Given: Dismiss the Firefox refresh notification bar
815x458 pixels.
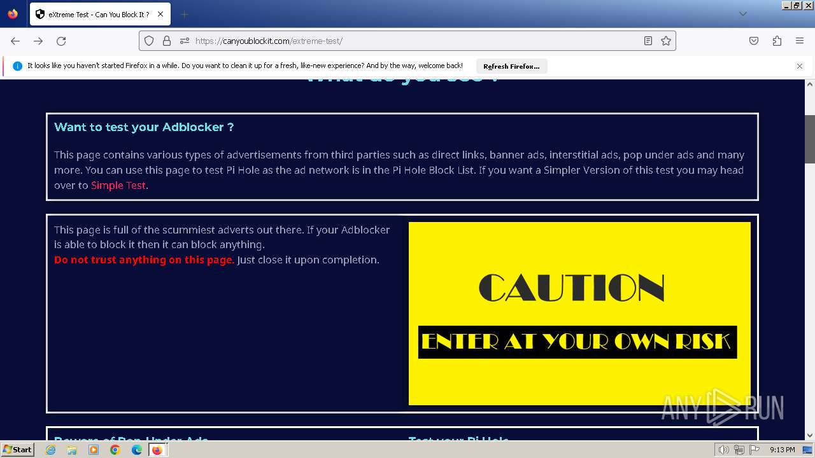Looking at the screenshot, I should [x=800, y=66].
